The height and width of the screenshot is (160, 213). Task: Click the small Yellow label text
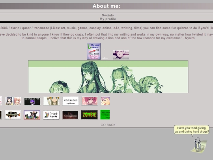105,58
